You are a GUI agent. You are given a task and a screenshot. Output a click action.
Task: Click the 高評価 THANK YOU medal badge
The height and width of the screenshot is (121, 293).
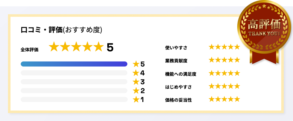point(264,32)
